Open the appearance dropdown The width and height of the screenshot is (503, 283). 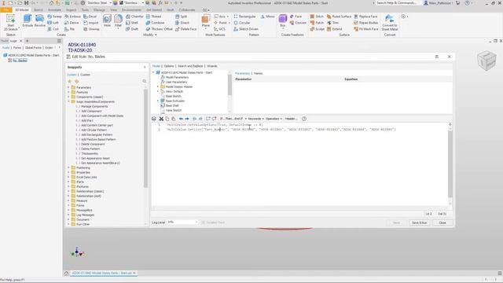point(132,3)
